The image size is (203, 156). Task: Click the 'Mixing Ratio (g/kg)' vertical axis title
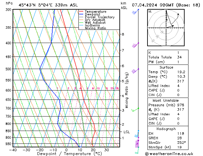127,90
